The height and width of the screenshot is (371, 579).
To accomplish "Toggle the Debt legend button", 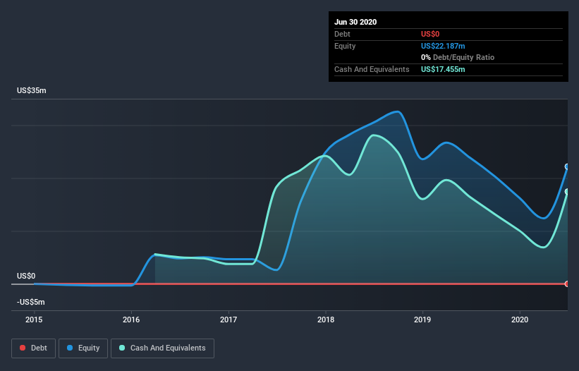I will pos(33,348).
